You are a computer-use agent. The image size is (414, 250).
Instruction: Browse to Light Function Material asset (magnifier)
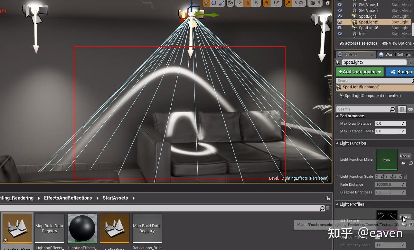(411, 164)
